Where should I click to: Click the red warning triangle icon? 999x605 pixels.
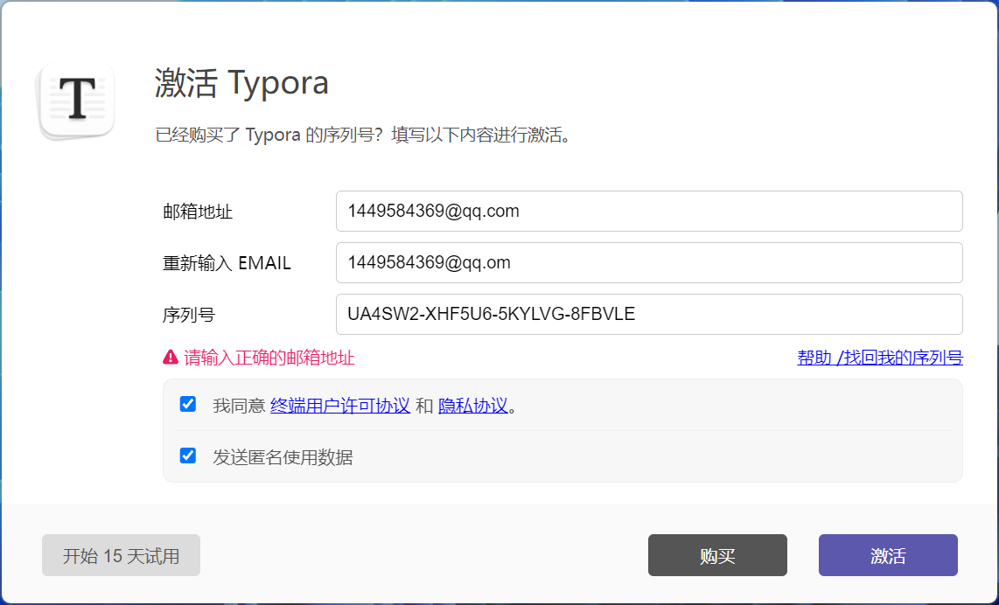click(x=171, y=358)
